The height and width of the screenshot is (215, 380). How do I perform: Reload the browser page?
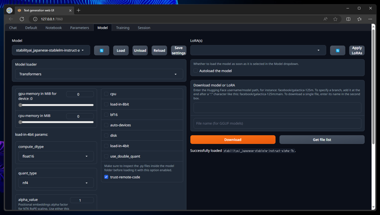click(x=22, y=19)
